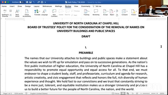168x95 pixels.
Task: Click English (United States) language indicator
Action: pos(39,93)
